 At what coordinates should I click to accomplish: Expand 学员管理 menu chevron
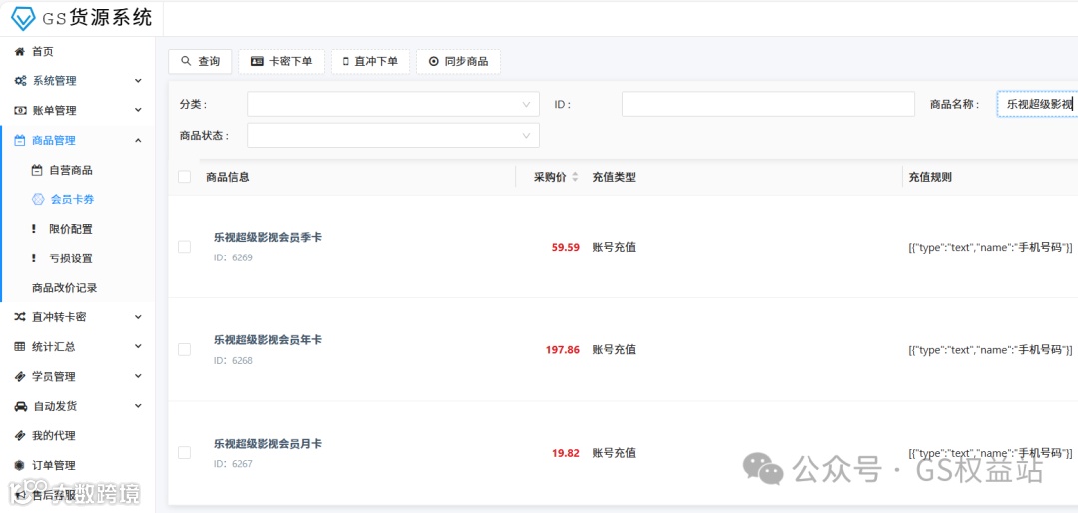coord(138,377)
